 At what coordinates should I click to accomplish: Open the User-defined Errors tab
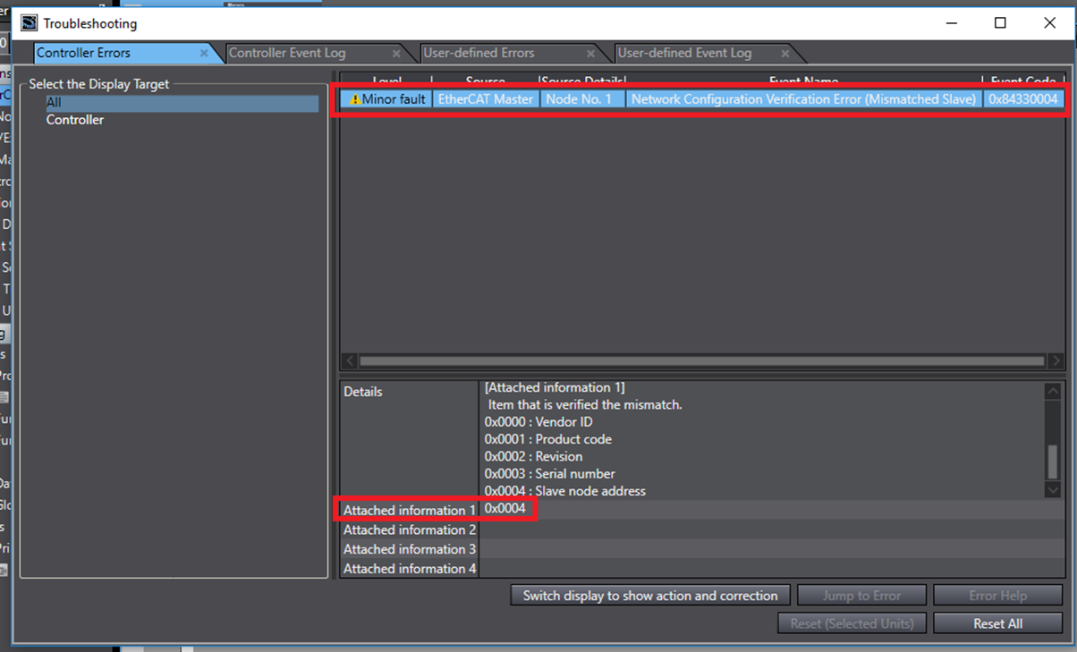coord(479,53)
